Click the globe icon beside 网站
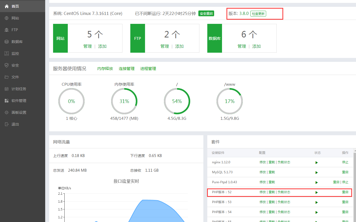 pos(7,18)
